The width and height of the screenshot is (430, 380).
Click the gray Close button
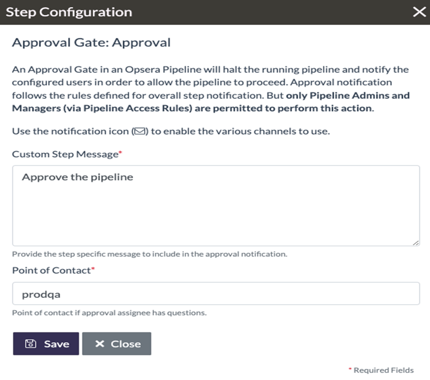tap(116, 344)
